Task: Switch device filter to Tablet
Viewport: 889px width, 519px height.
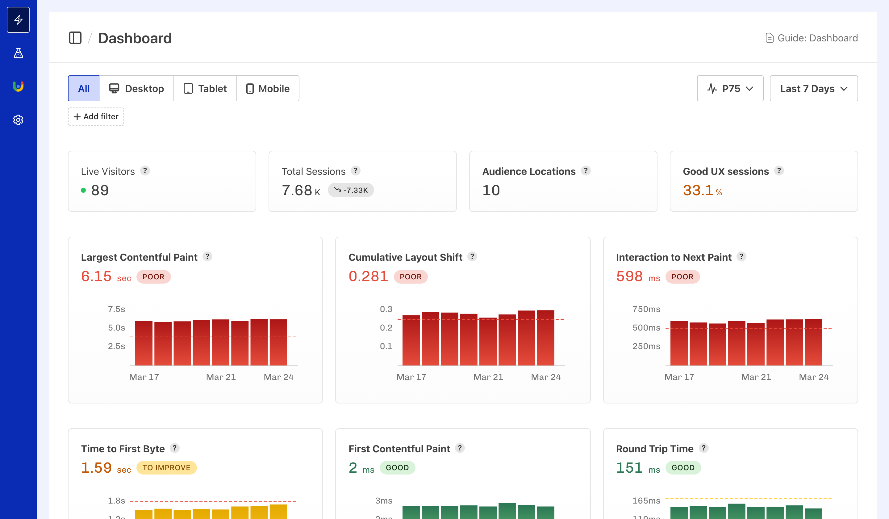Action: pyautogui.click(x=205, y=88)
